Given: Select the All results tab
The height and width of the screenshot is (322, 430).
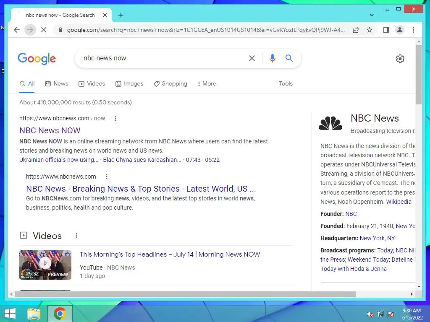Looking at the screenshot, I should [x=27, y=84].
